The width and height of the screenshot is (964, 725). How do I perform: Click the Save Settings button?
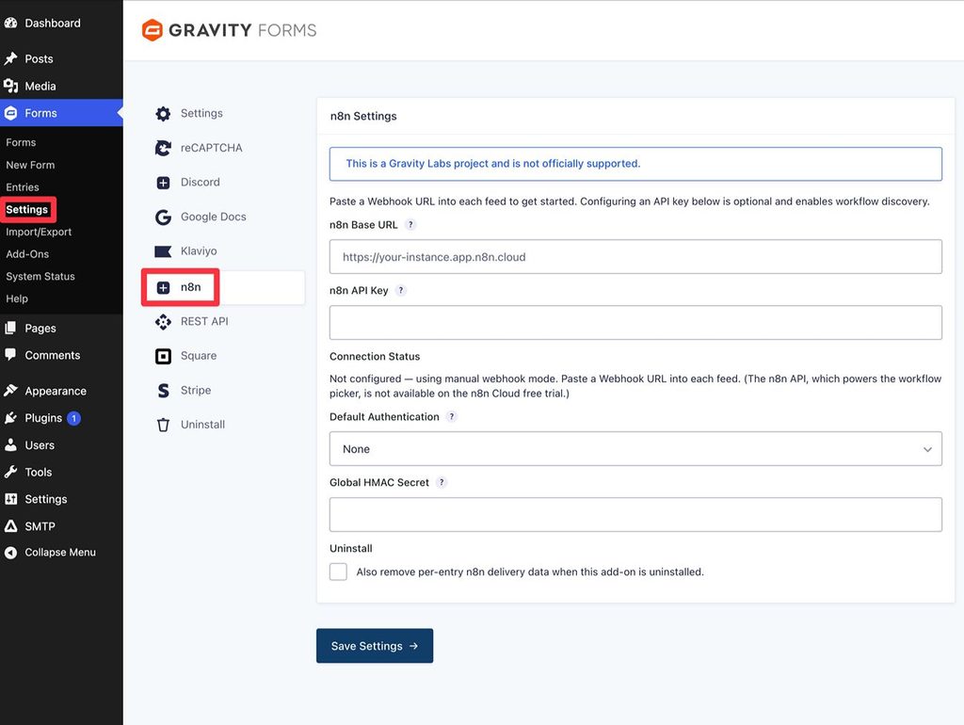[x=375, y=646]
